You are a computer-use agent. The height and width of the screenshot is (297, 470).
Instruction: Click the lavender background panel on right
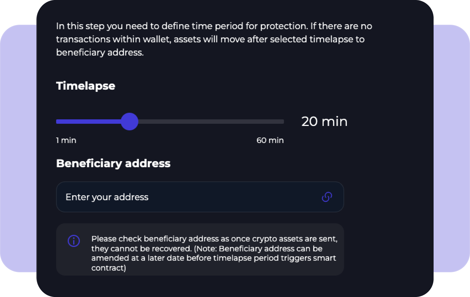coord(452,148)
